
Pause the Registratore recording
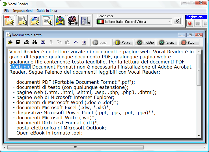[197, 23]
